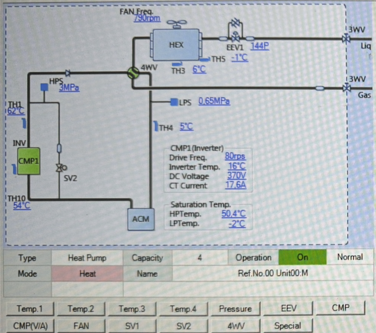Click the TH3 6°C reading
This screenshot has height=333, width=376.
[x=199, y=69]
